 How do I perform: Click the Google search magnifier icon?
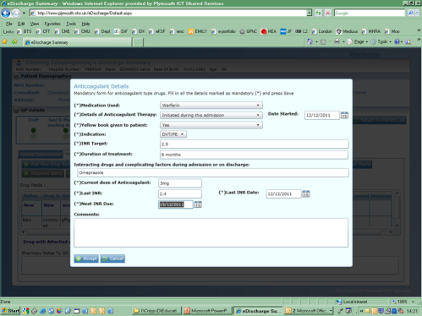coord(411,13)
